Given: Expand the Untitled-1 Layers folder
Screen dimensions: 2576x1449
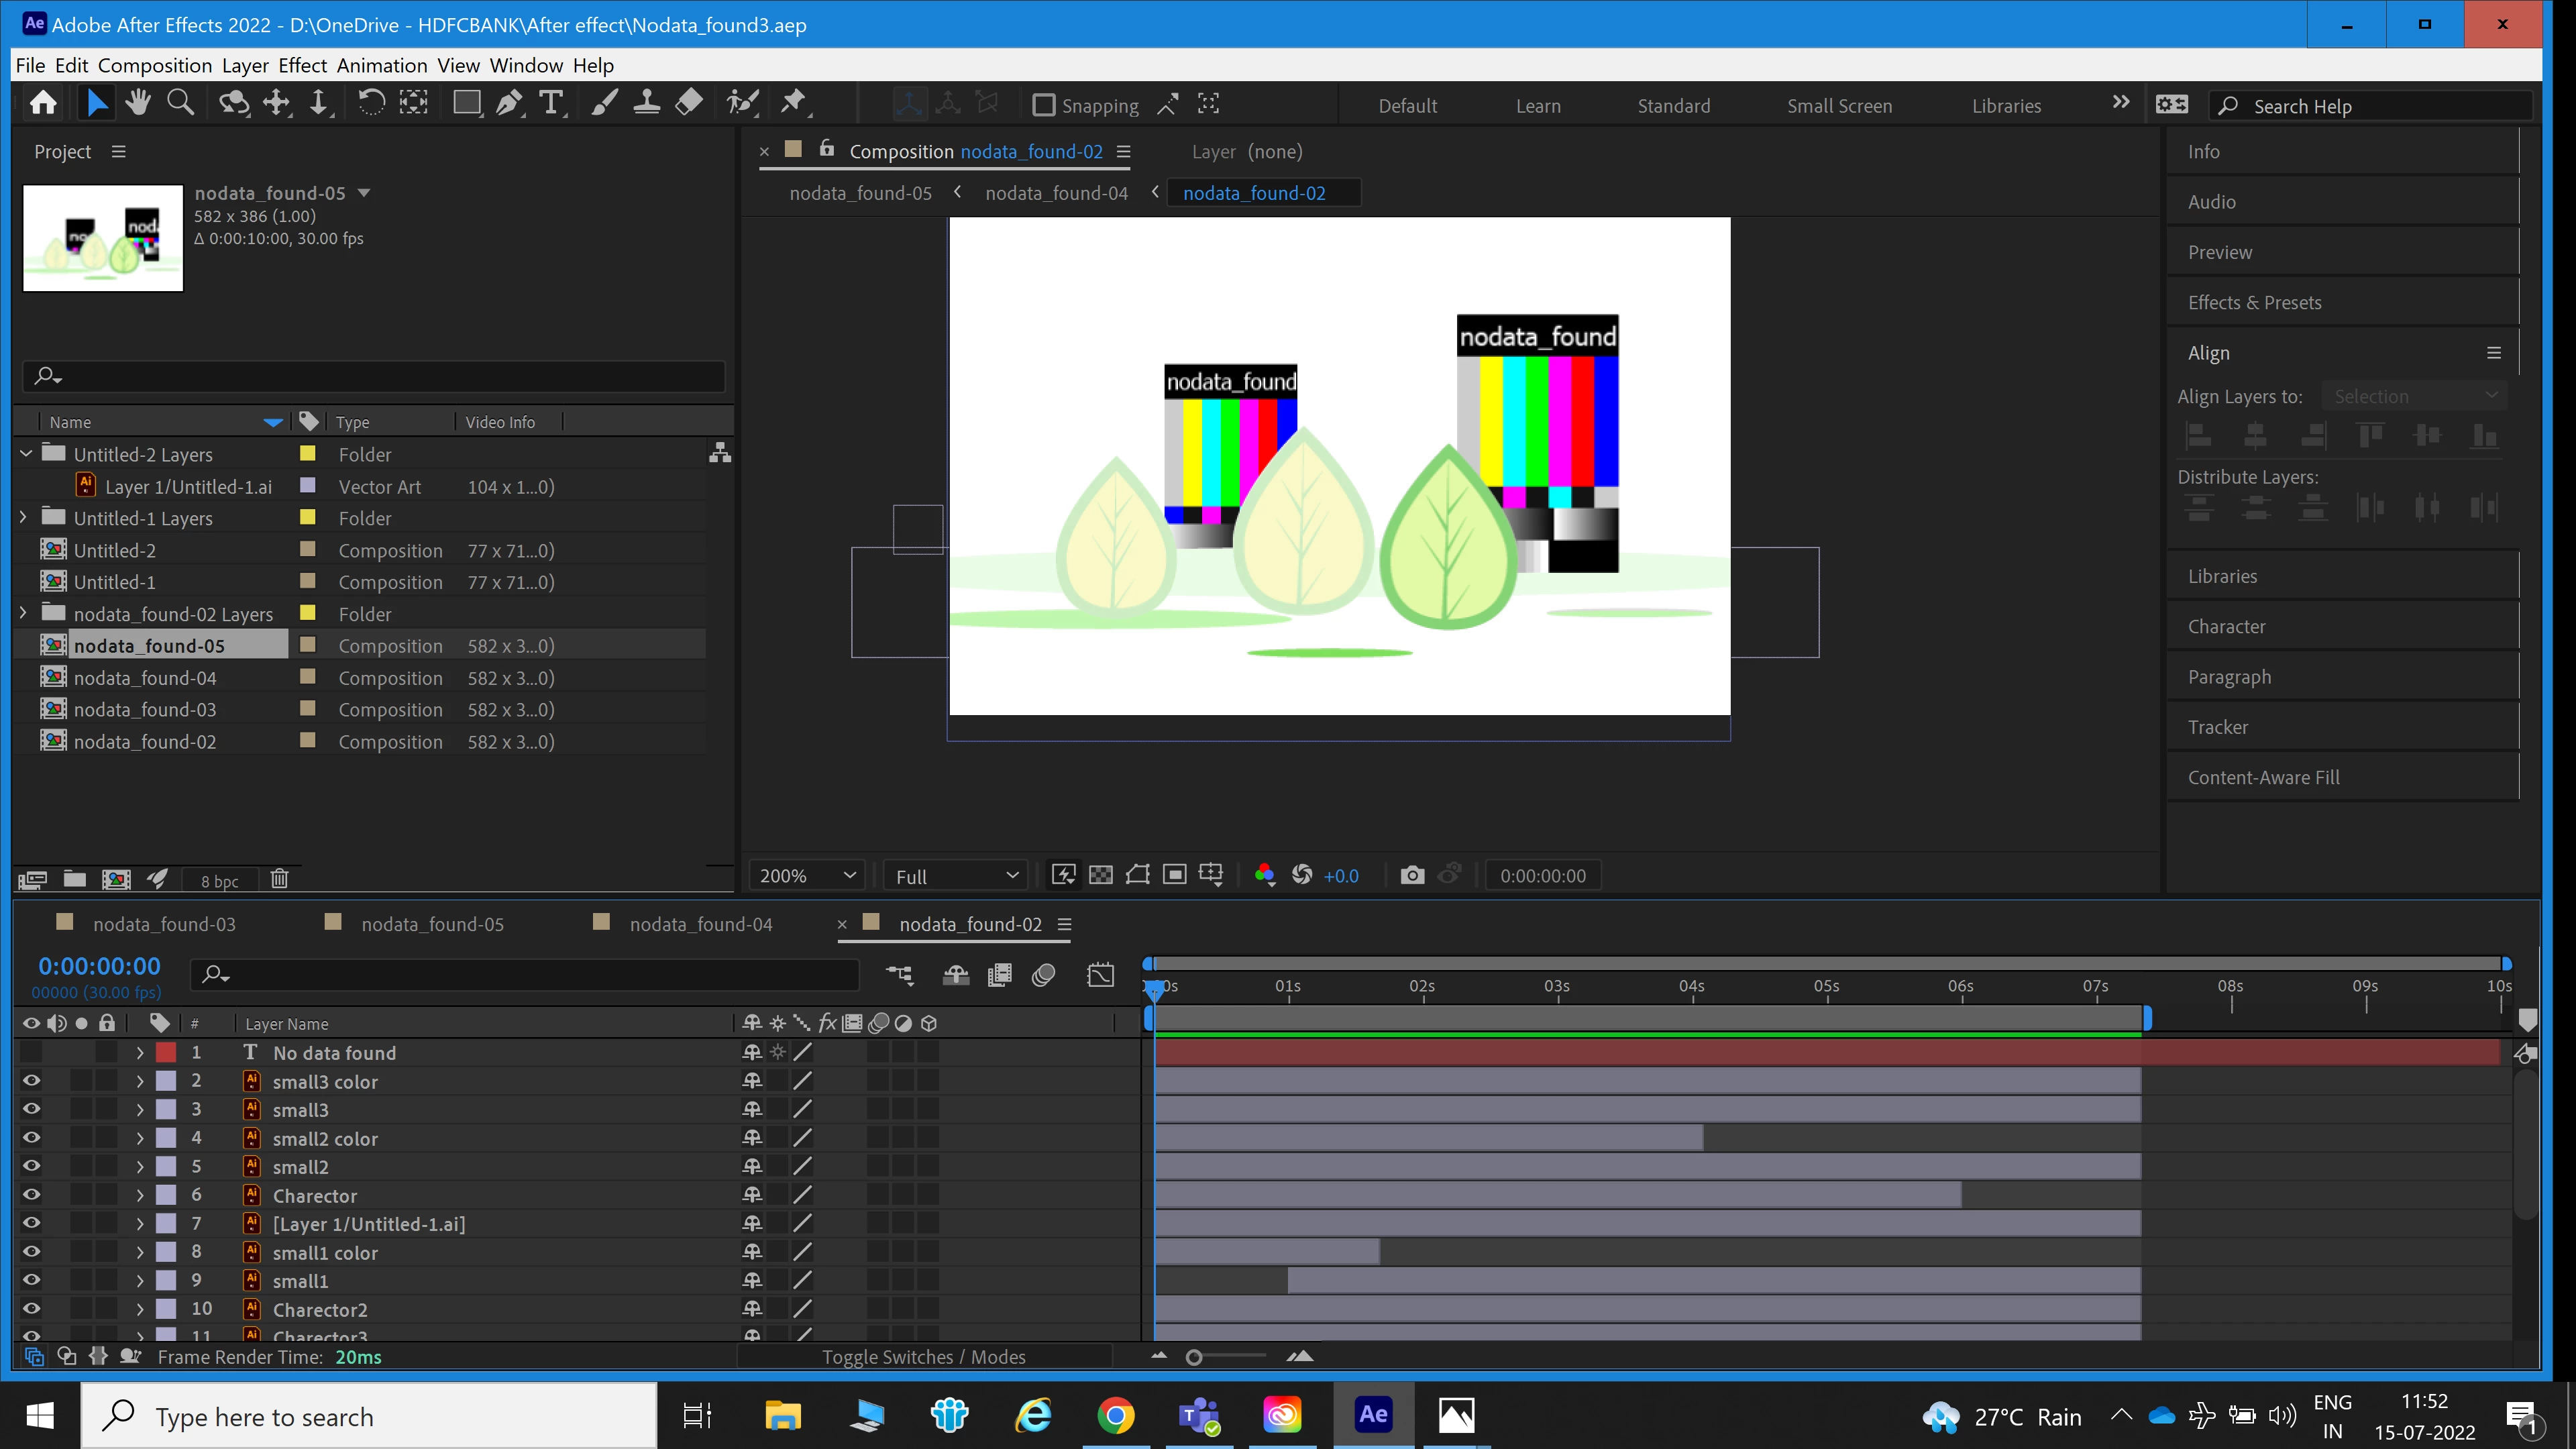Looking at the screenshot, I should point(24,518).
